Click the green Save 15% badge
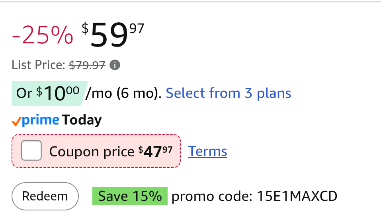381x214 pixels. tap(130, 196)
